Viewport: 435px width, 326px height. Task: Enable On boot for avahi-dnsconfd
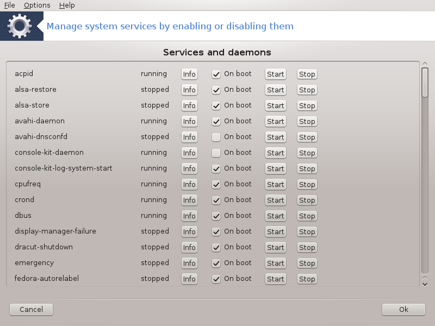click(x=216, y=137)
